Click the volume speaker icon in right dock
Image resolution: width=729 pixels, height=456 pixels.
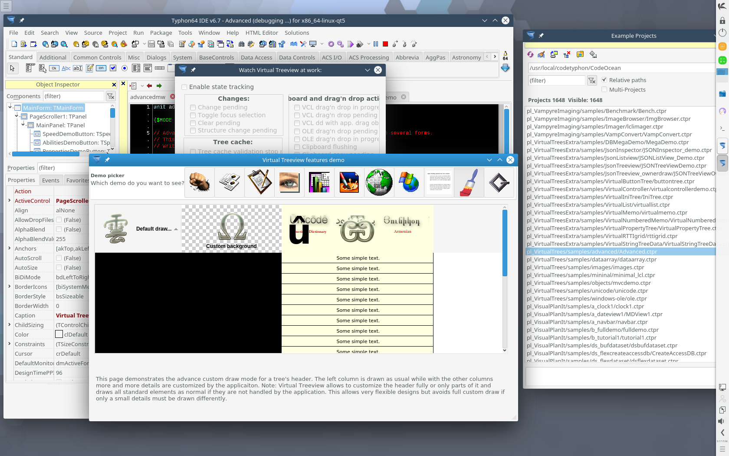(x=721, y=421)
